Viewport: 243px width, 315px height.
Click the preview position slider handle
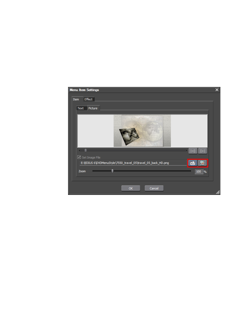tap(86, 150)
